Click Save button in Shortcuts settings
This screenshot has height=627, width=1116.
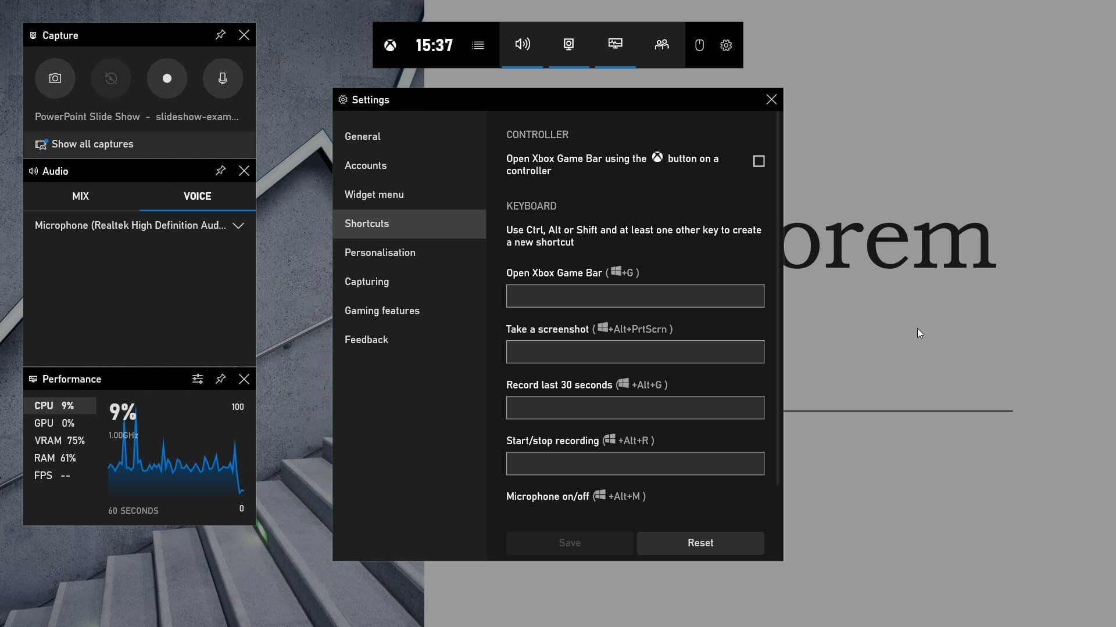click(570, 543)
